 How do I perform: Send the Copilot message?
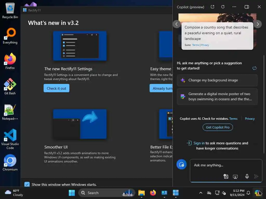pyautogui.click(x=256, y=176)
